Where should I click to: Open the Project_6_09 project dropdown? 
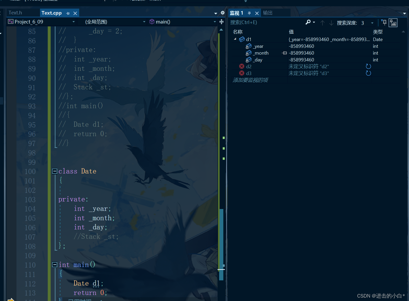point(42,22)
